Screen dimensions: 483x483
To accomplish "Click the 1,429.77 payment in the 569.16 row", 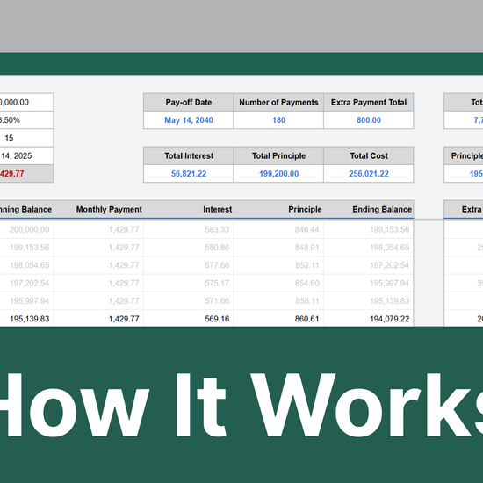I will (124, 319).
